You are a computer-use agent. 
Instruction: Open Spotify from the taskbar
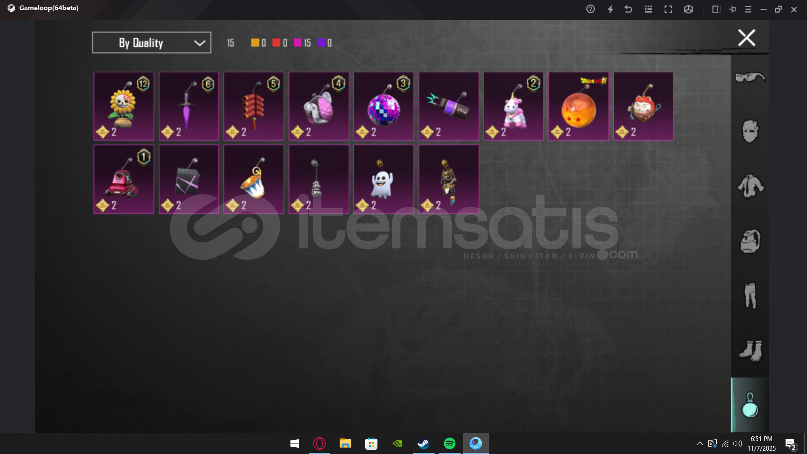click(449, 443)
